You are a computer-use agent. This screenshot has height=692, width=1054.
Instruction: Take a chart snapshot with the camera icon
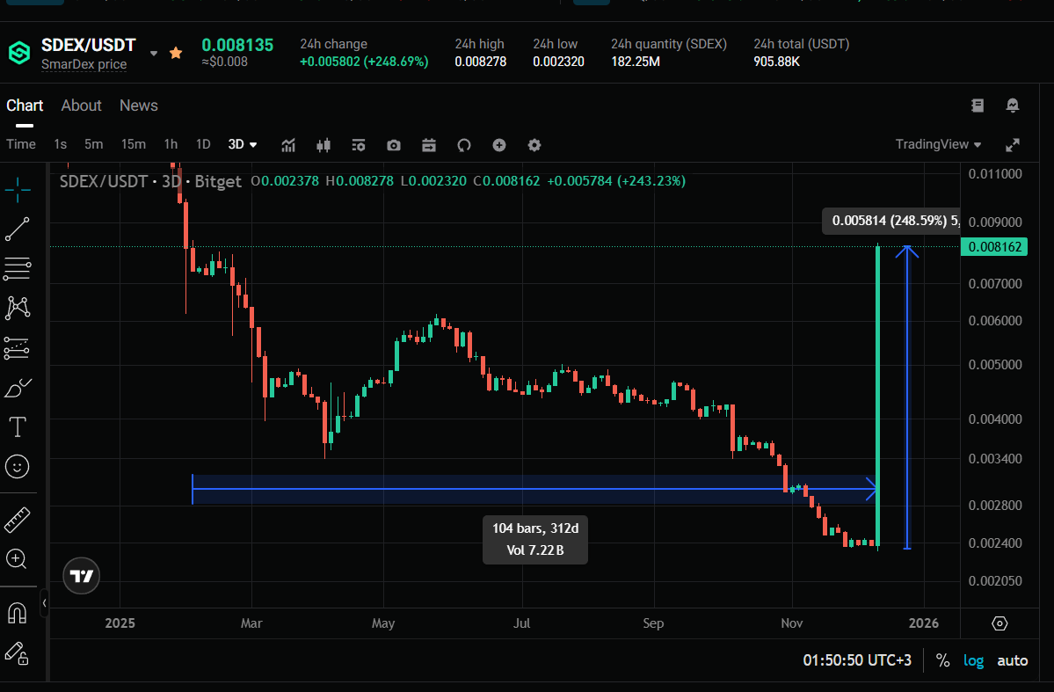(393, 145)
